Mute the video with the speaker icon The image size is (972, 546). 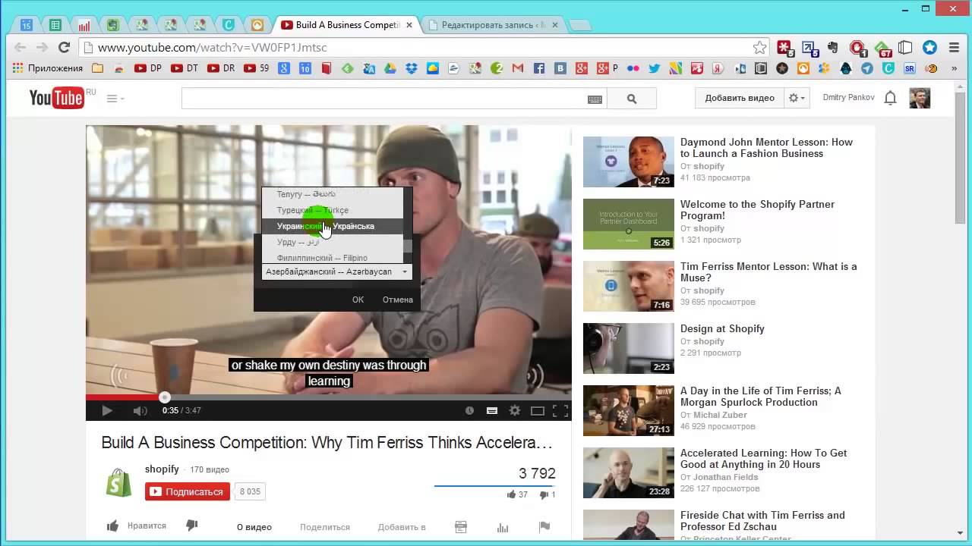tap(140, 410)
